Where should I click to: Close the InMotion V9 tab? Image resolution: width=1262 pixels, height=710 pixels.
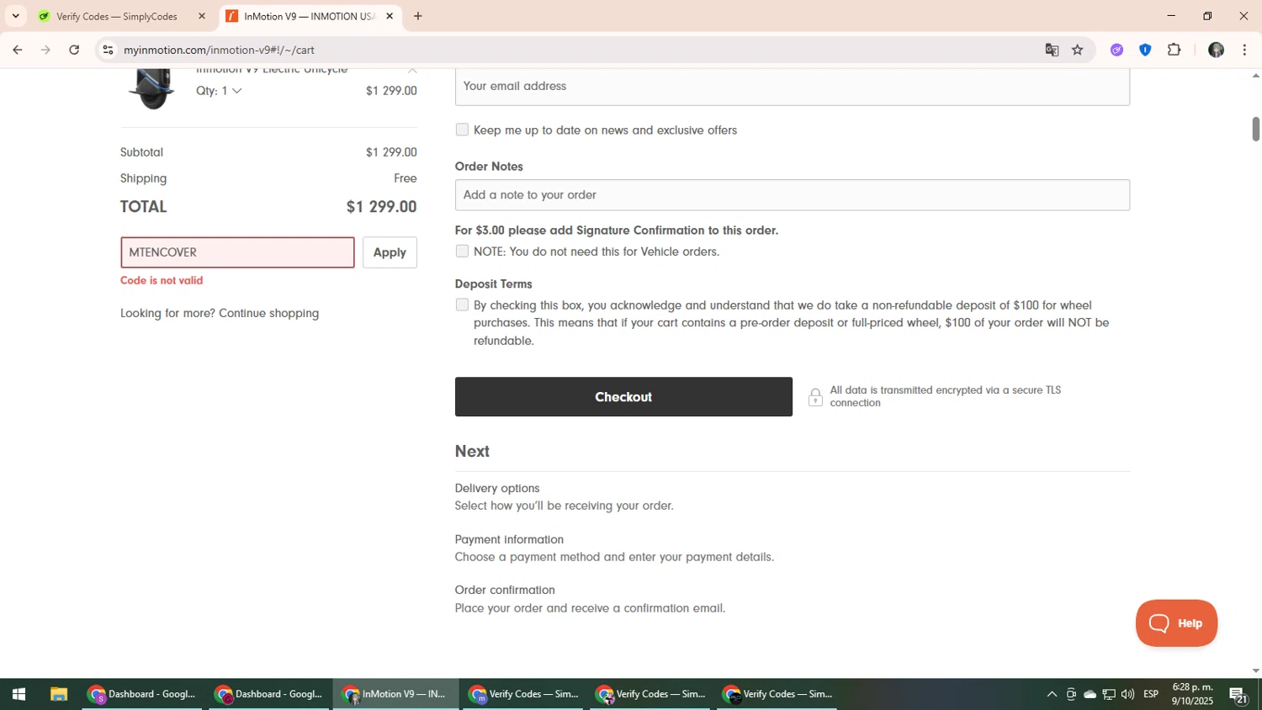390,16
